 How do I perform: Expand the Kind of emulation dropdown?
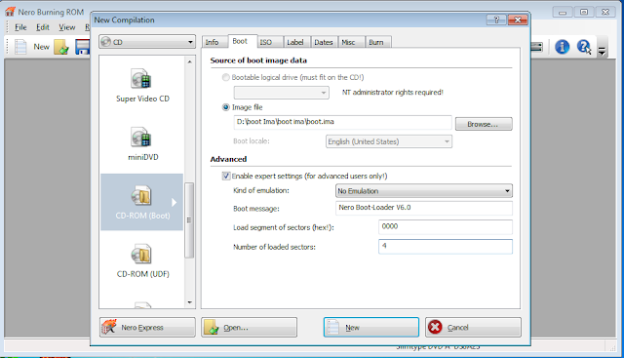424,191
